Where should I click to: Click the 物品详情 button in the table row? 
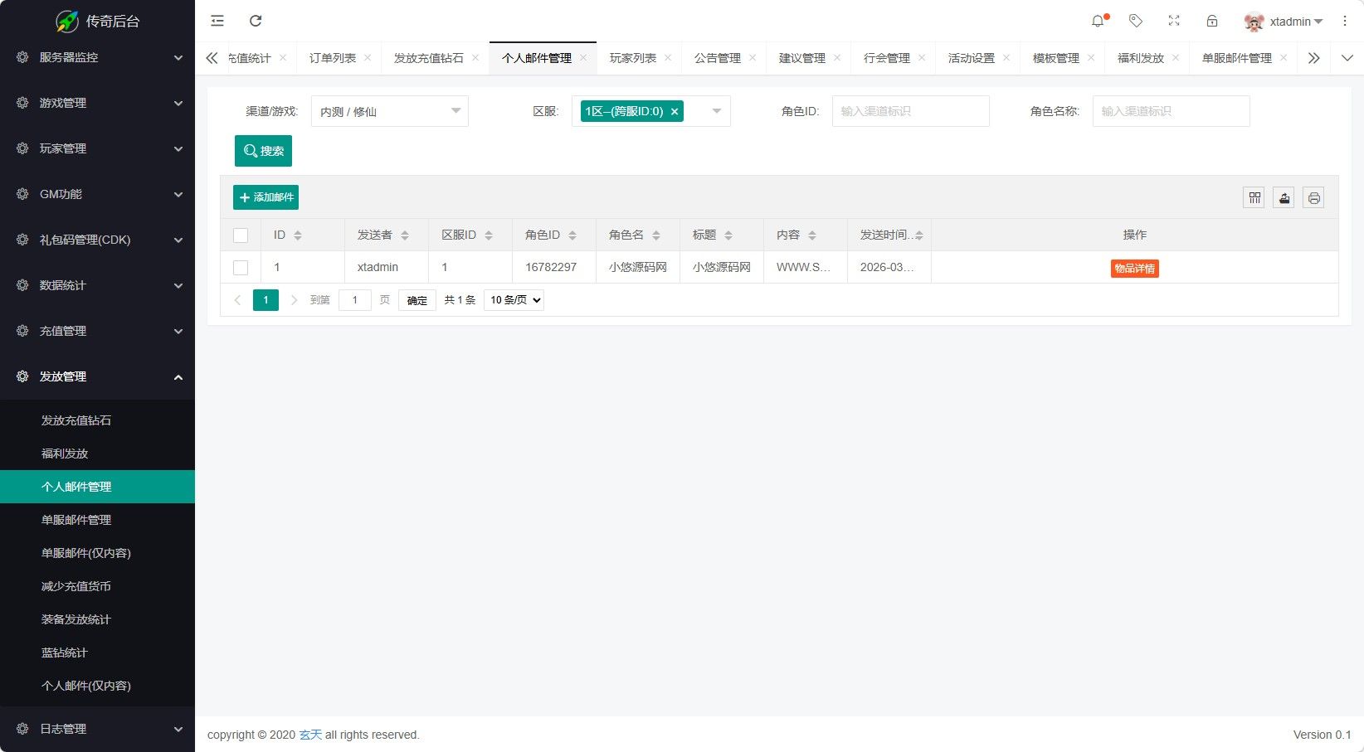[1134, 268]
